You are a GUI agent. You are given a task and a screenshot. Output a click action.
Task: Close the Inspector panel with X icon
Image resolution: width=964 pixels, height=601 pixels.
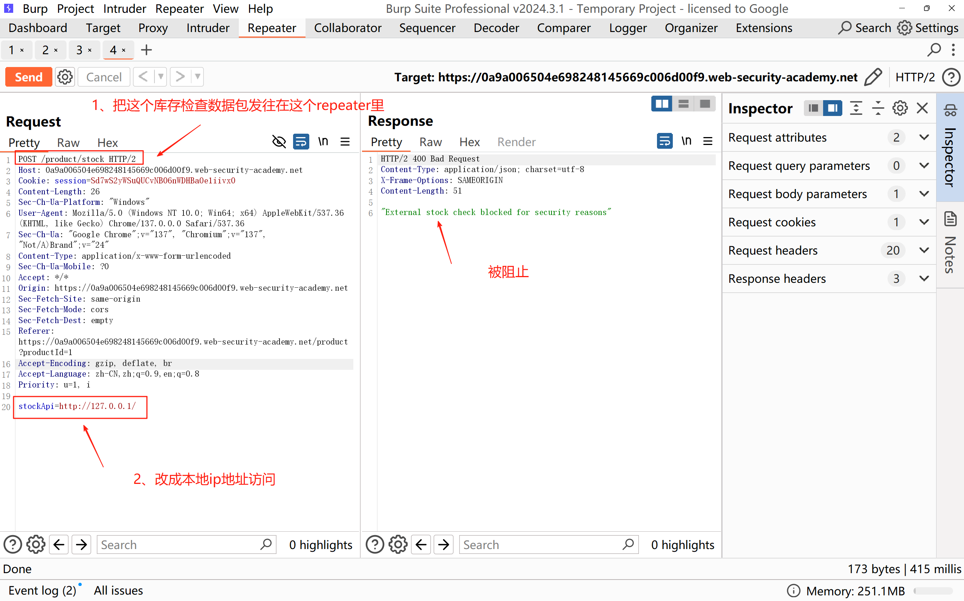coord(922,108)
